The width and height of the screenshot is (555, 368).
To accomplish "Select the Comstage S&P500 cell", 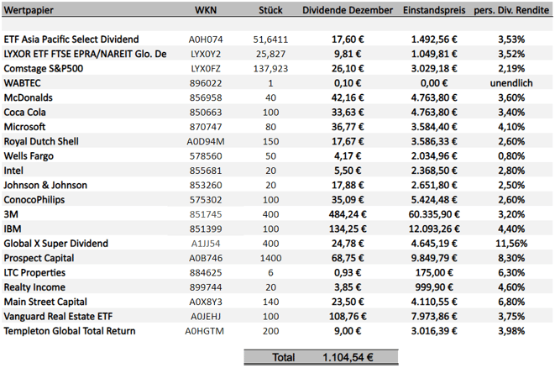I will pyautogui.click(x=43, y=68).
